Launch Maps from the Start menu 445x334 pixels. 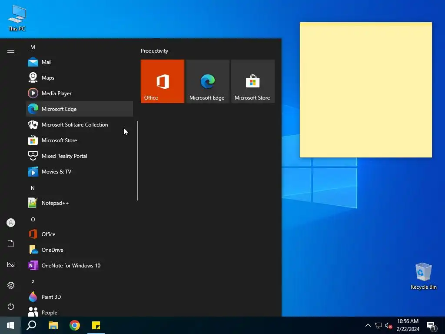(x=80, y=77)
